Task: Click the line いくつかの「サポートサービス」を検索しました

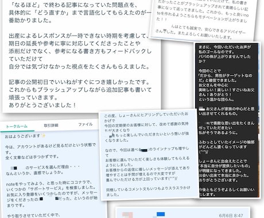Action: [51, 188]
